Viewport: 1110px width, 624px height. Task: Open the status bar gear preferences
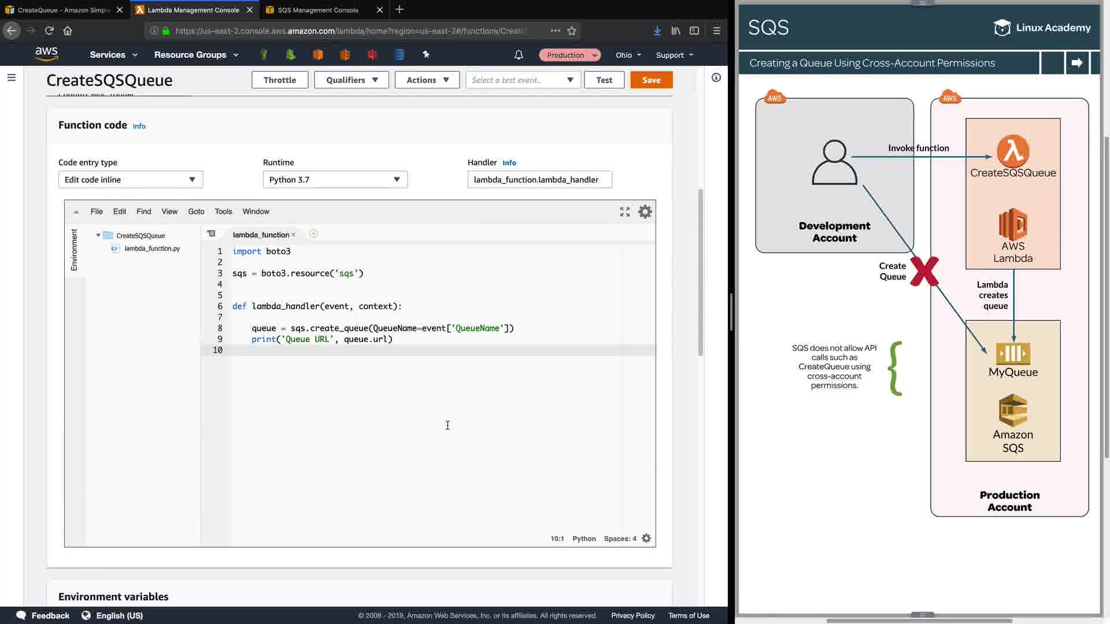pyautogui.click(x=646, y=538)
